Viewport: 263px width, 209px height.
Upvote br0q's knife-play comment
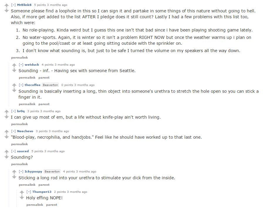pos(6,112)
